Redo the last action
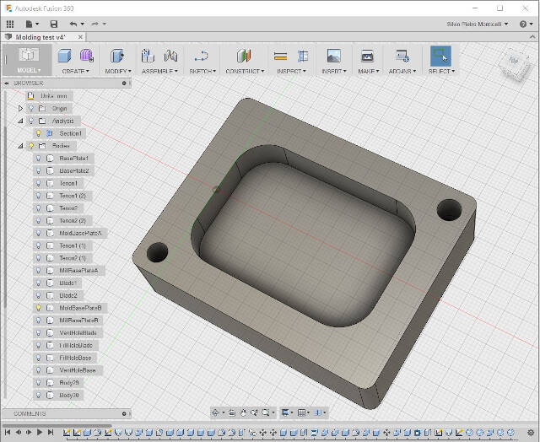540x442 pixels. [x=95, y=24]
